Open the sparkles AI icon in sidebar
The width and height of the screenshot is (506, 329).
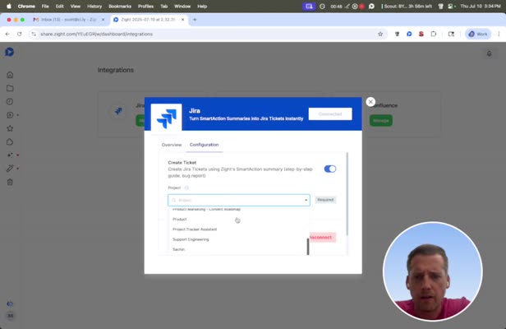pyautogui.click(x=10, y=155)
